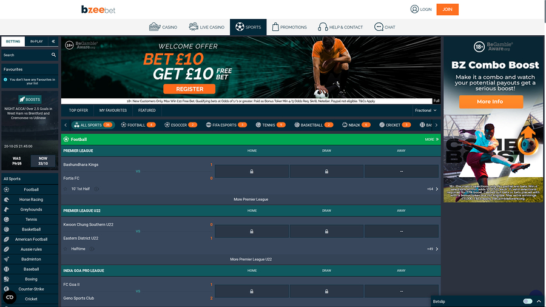The height and width of the screenshot is (307, 546).
Task: Click More Info on the BZ Combo Boost ad
Action: 491,102
